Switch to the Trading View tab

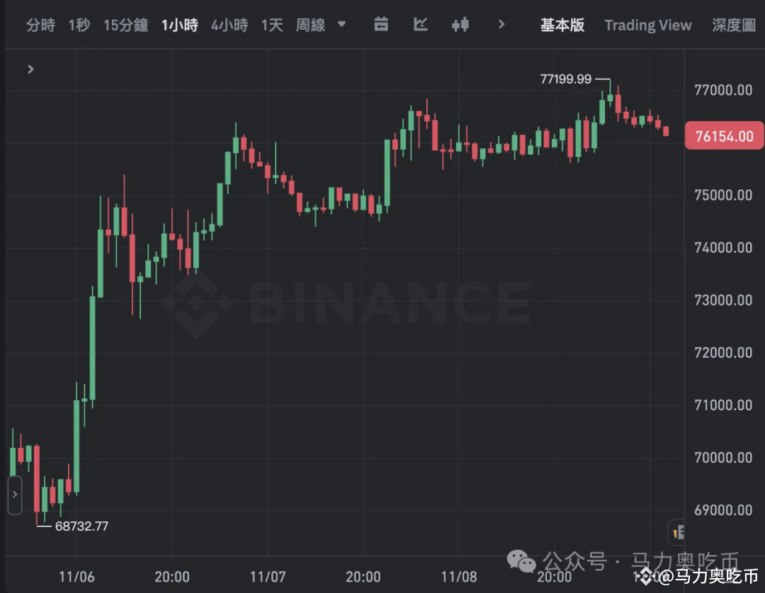[647, 26]
